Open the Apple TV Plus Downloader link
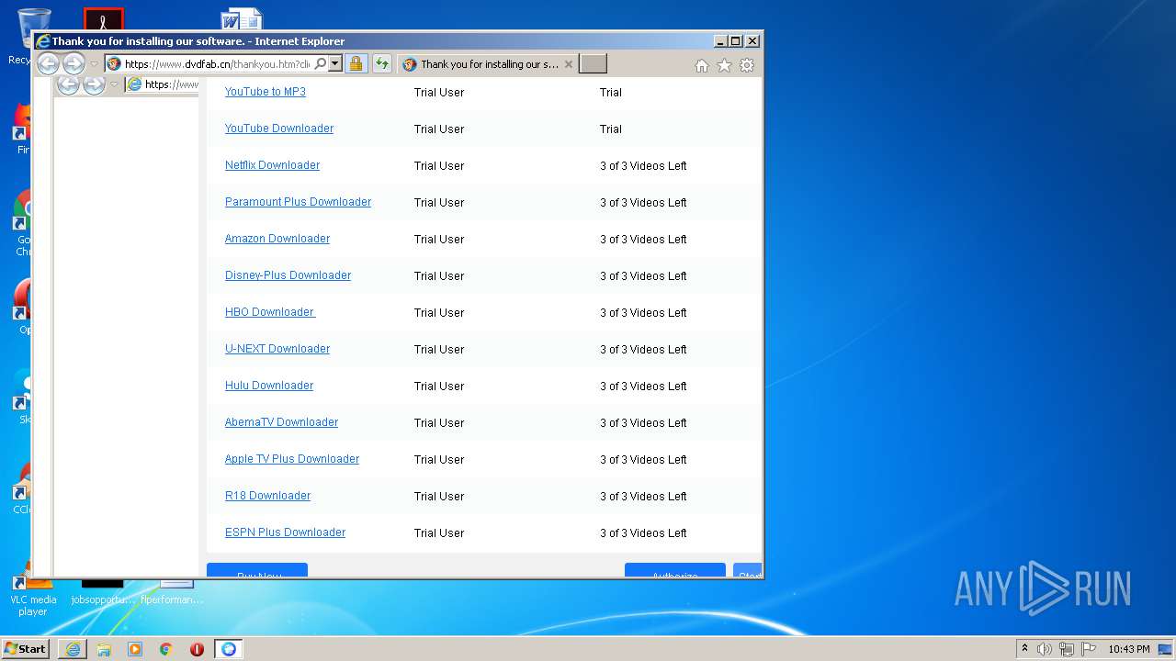Viewport: 1176px width, 661px height. (292, 459)
